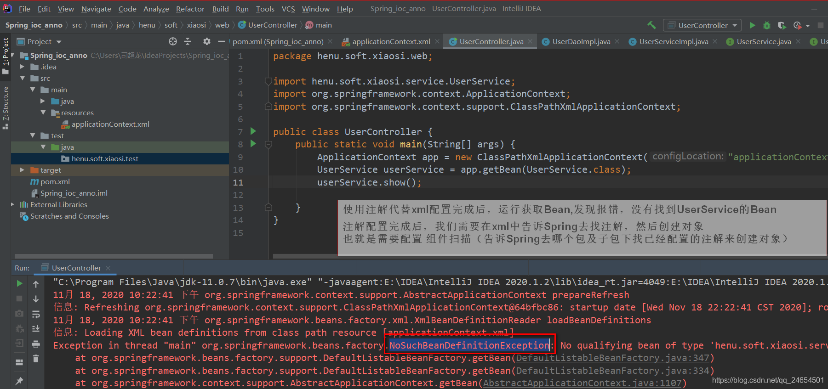Run UserController with the green play button
The height and width of the screenshot is (389, 828).
coord(752,25)
